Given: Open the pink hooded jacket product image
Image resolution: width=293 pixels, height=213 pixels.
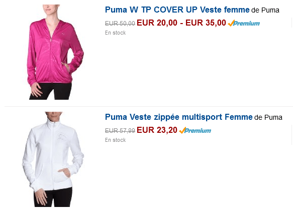Looking at the screenshot, I should click(55, 52).
